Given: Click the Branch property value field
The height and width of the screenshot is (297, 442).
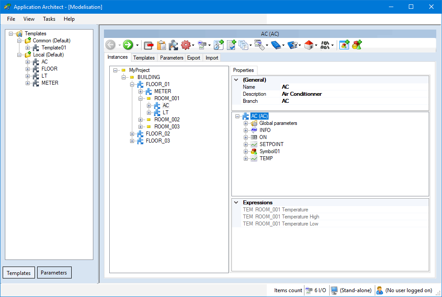Looking at the screenshot, I should click(x=355, y=101).
